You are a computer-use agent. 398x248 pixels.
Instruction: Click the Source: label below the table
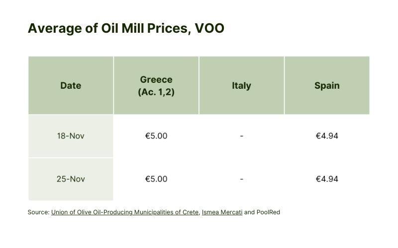point(39,212)
